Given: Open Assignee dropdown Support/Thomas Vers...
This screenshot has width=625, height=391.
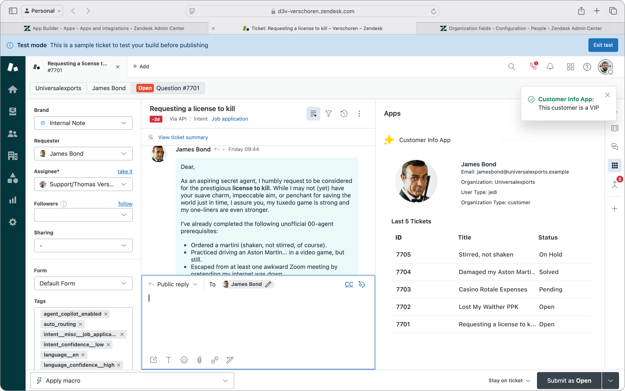Looking at the screenshot, I should coord(83,184).
